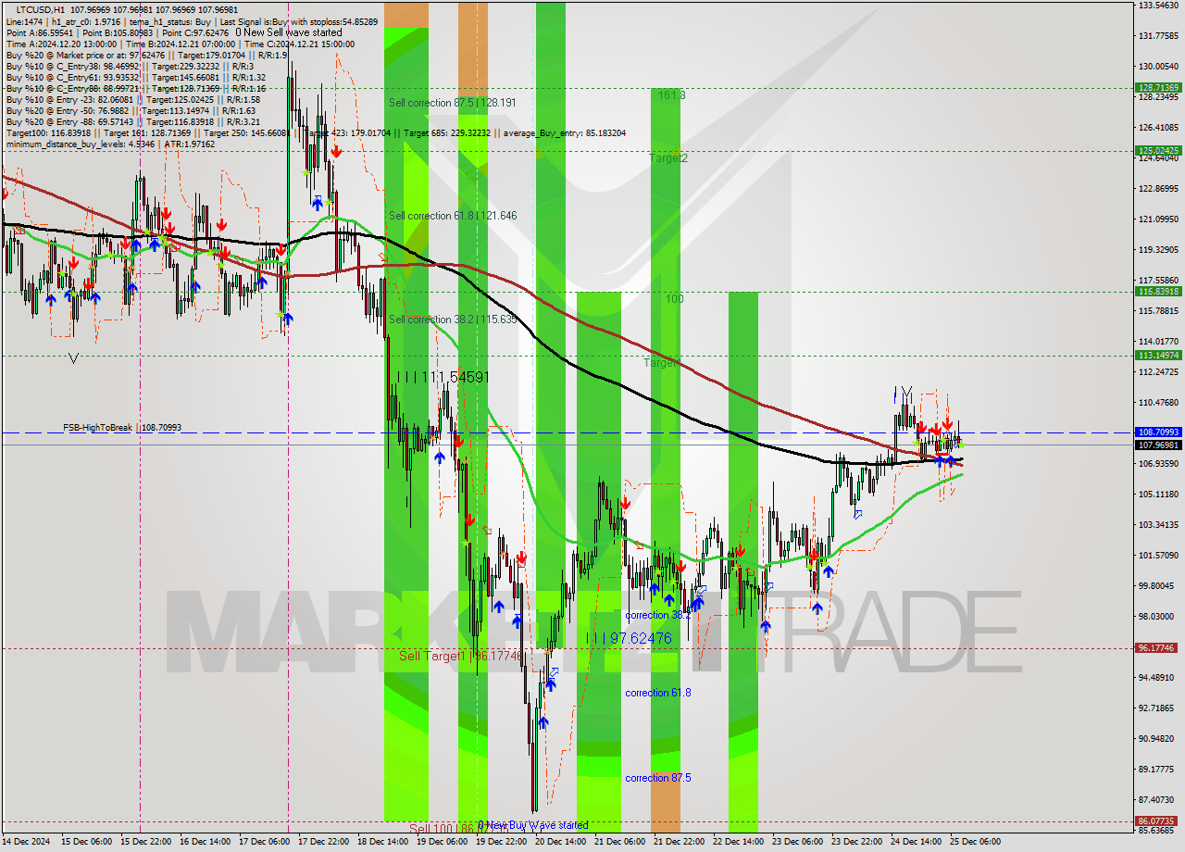Click the blue correction 38.2 label
Screen dimensions: 1185x852
[657, 615]
